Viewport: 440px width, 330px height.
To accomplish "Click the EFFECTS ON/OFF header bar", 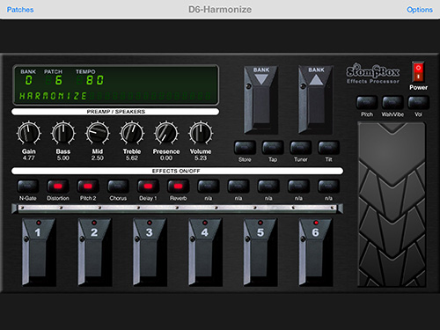I will [x=177, y=171].
